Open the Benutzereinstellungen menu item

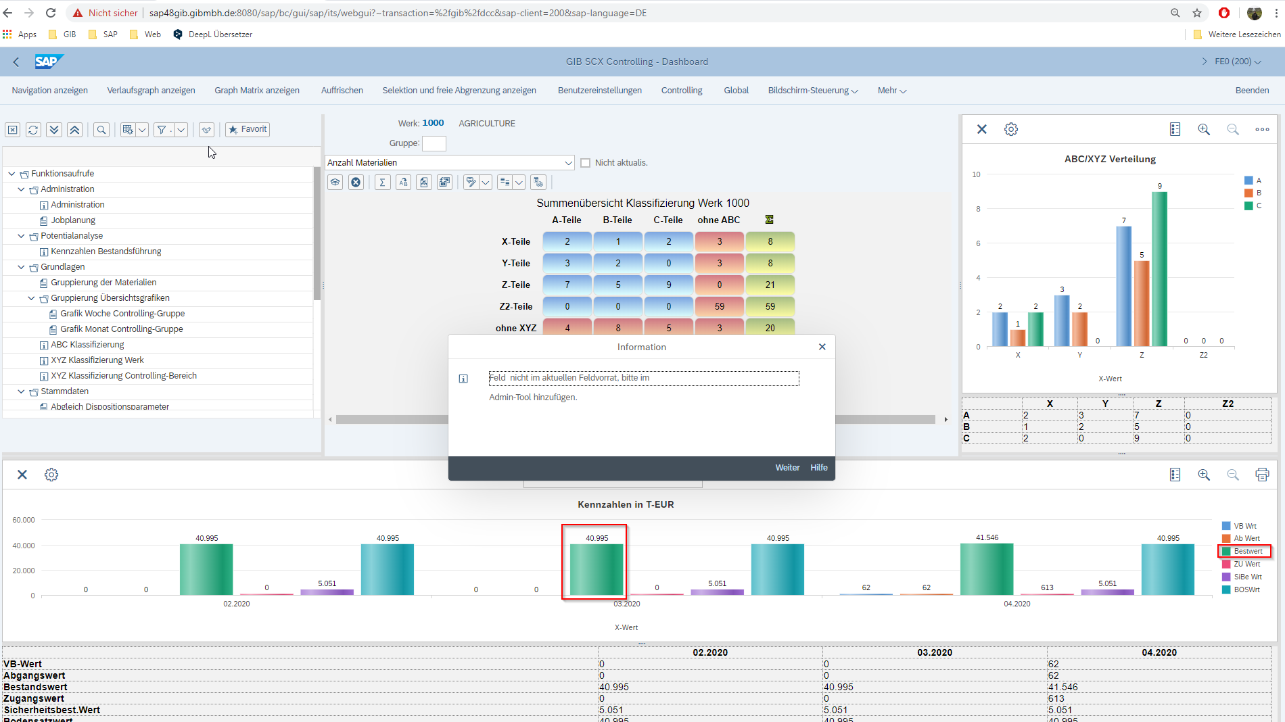[599, 91]
